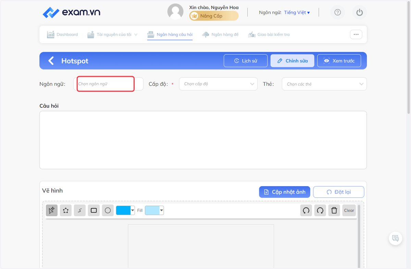Select the polygon drawing tool
Image resolution: width=411 pixels, height=269 pixels.
pyautogui.click(x=66, y=210)
